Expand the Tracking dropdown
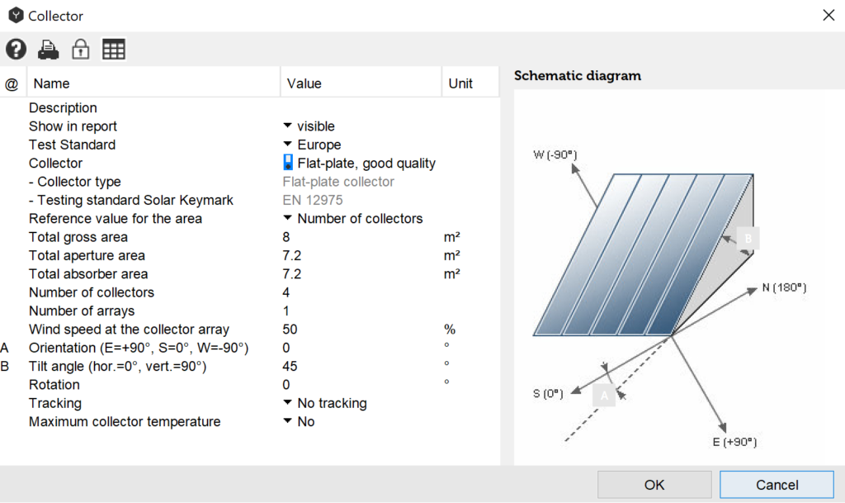Viewport: 845px width, 503px height. pos(288,403)
